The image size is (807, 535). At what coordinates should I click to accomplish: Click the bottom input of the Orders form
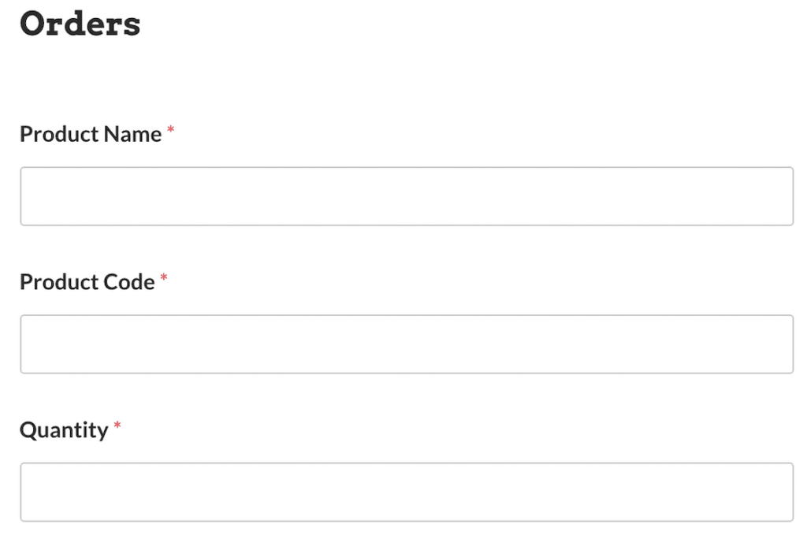tap(407, 491)
